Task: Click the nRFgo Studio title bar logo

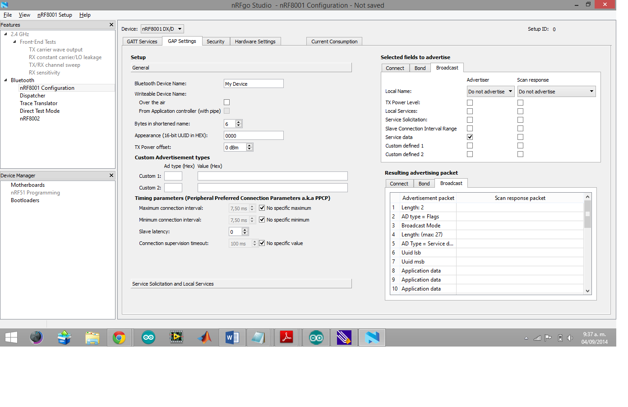Action: coord(5,5)
